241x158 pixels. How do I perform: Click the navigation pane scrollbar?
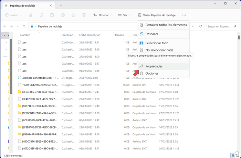[x=11, y=66]
